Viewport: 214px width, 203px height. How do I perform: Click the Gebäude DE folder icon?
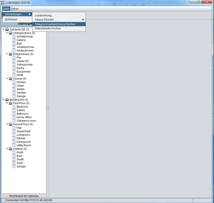pyautogui.click(x=7, y=29)
